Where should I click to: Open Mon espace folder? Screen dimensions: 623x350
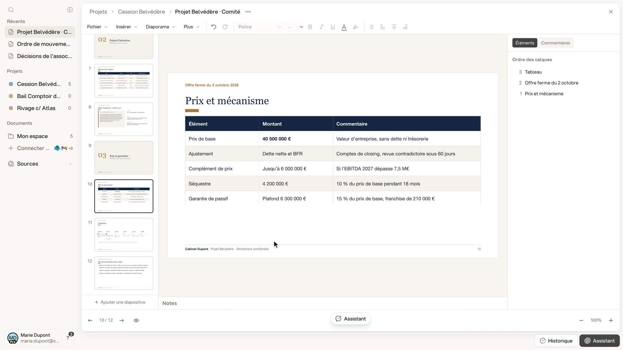[x=40, y=136]
